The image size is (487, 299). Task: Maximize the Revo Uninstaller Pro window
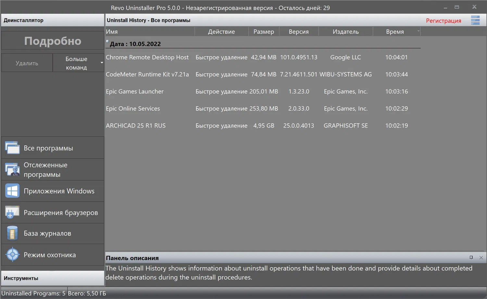click(457, 7)
